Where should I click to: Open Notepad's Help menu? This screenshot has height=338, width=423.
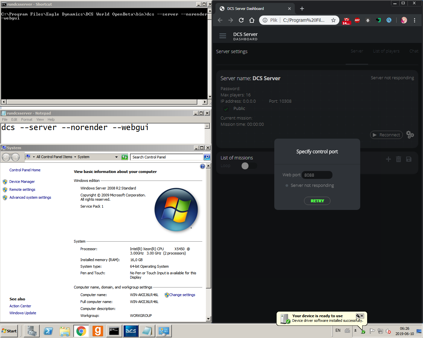51,119
